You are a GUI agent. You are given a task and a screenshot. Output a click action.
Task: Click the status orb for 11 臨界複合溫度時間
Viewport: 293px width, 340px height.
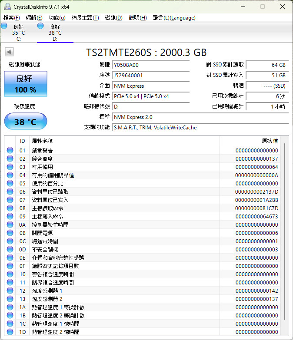pyautogui.click(x=10, y=282)
